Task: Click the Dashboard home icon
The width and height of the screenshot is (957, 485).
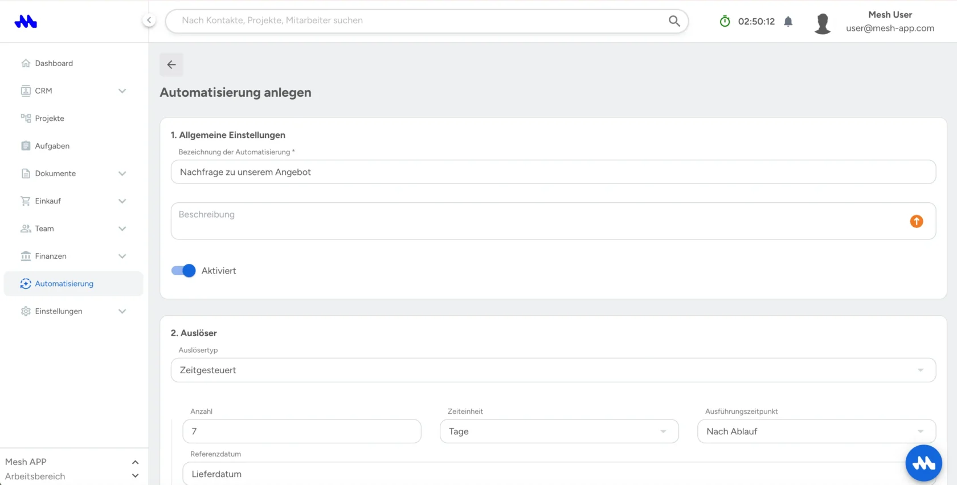Action: [x=26, y=63]
